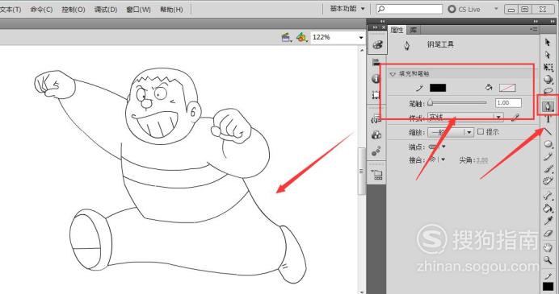Open the Info panel icon

(x=376, y=79)
